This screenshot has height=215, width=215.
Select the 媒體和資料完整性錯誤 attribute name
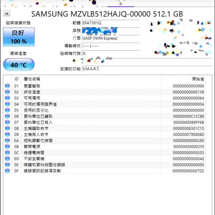pyautogui.click(x=44, y=165)
